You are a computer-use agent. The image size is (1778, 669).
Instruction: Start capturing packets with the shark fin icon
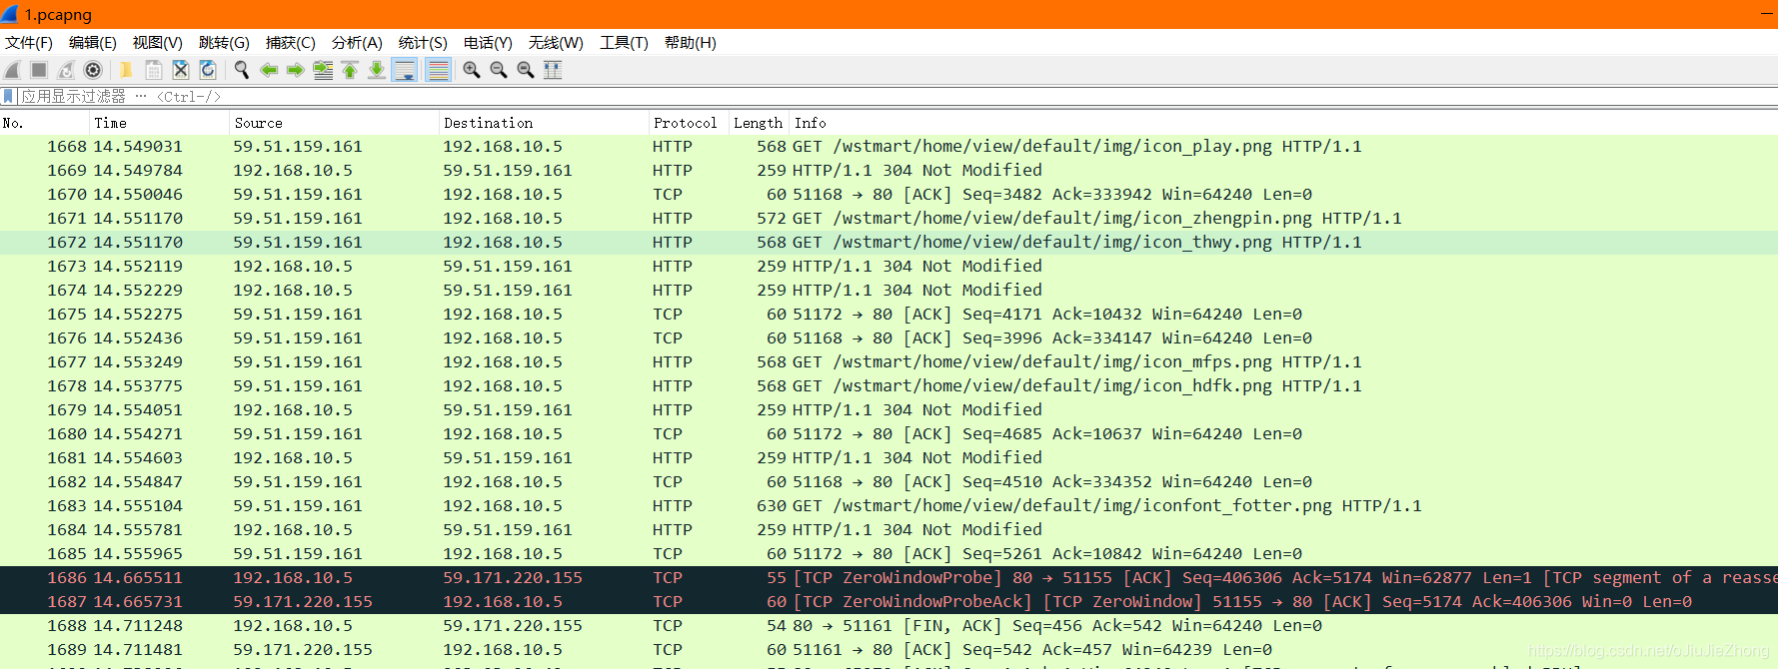tap(12, 70)
